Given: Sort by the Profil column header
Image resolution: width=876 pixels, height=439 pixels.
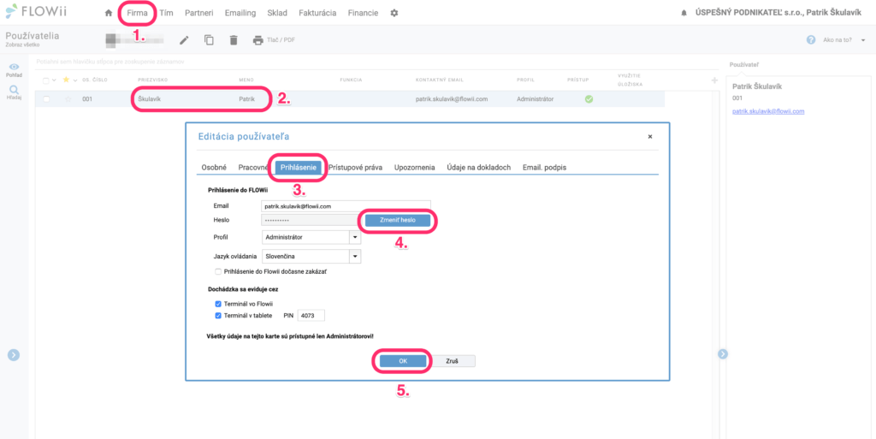Looking at the screenshot, I should [526, 80].
